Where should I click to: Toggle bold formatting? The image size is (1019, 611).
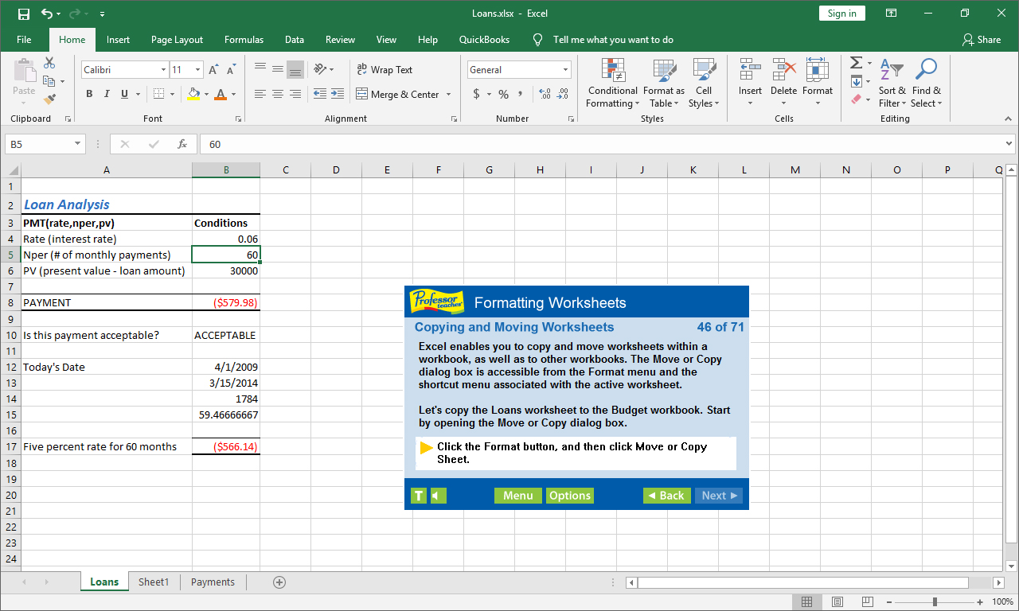coord(89,93)
